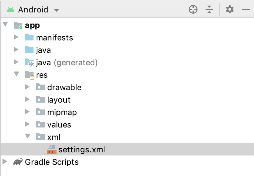Select the values folder label
The width and height of the screenshot is (254, 176).
click(59, 125)
